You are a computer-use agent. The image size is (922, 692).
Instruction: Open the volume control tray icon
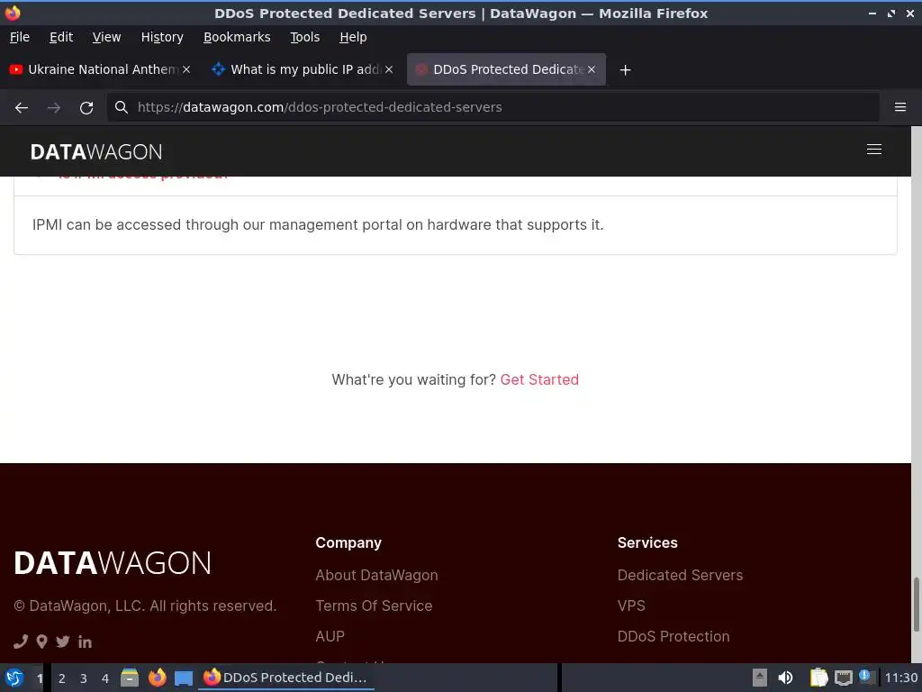[785, 678]
